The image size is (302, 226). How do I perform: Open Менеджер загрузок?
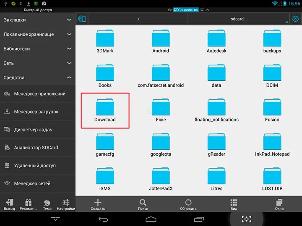[x=38, y=112]
